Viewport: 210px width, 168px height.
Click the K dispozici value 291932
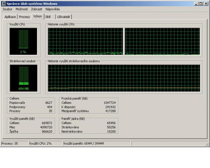(110, 107)
